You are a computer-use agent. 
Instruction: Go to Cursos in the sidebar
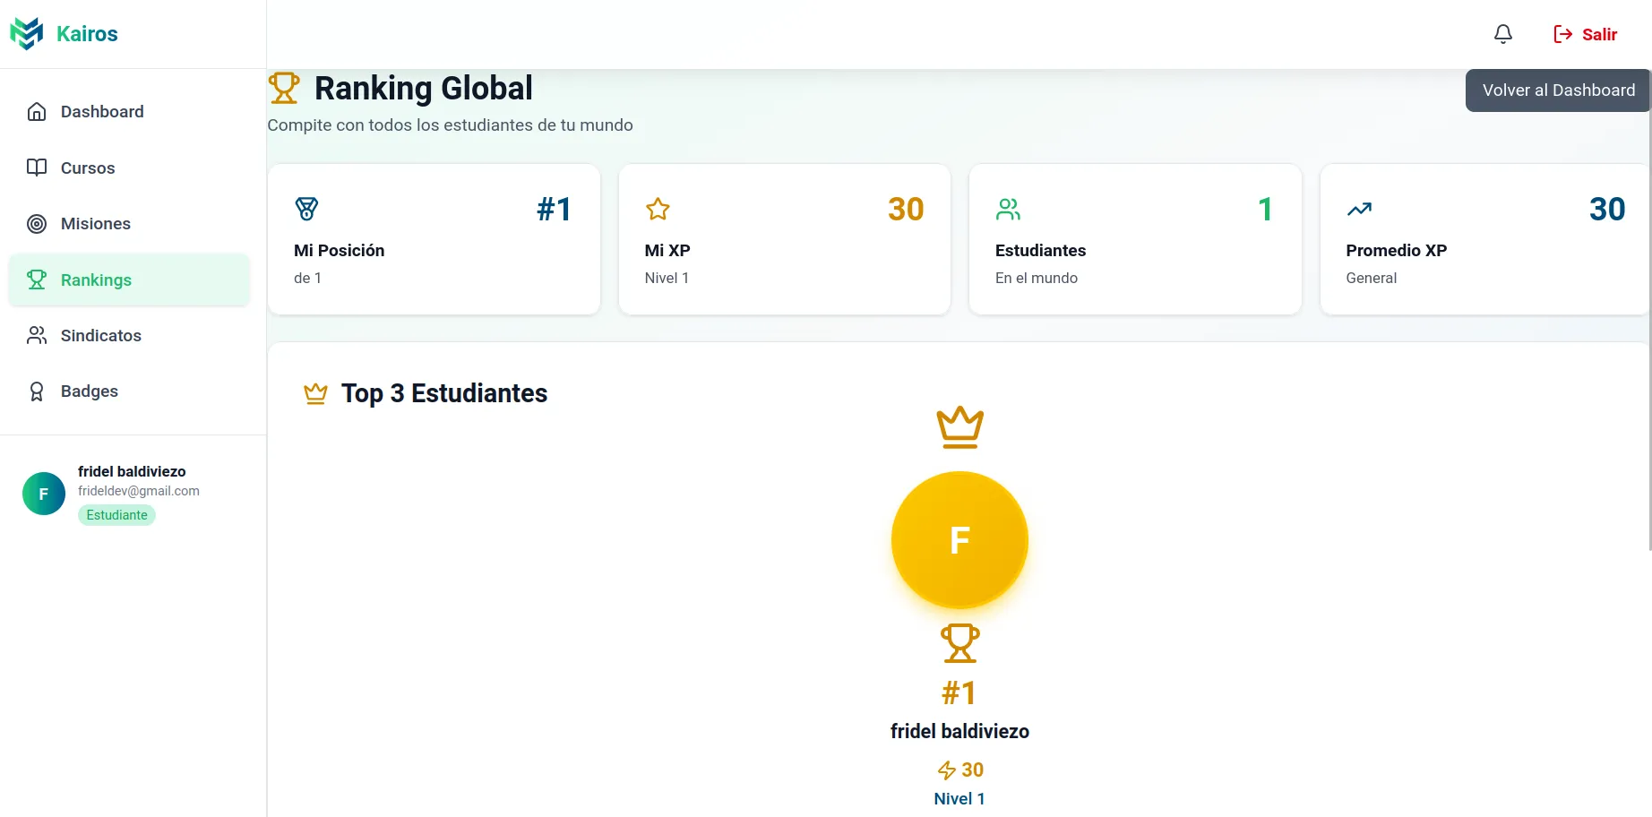(87, 168)
